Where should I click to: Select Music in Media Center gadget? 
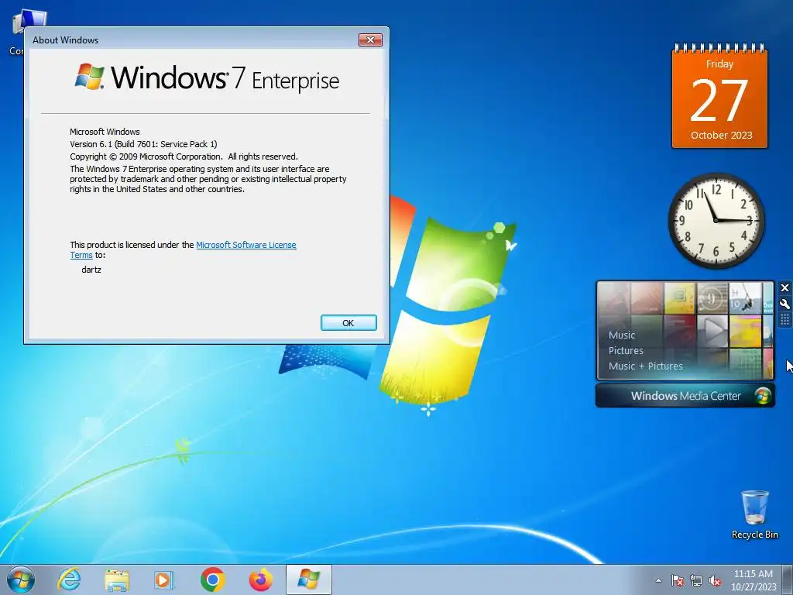[x=622, y=335]
